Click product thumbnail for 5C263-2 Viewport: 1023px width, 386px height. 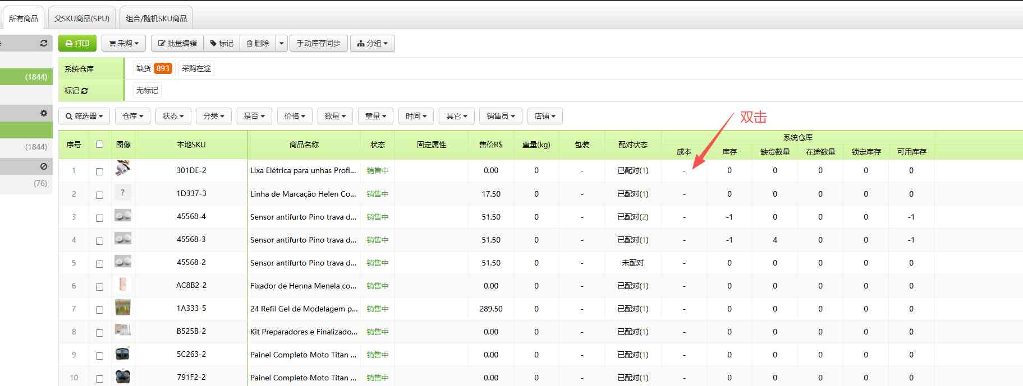[x=123, y=353]
